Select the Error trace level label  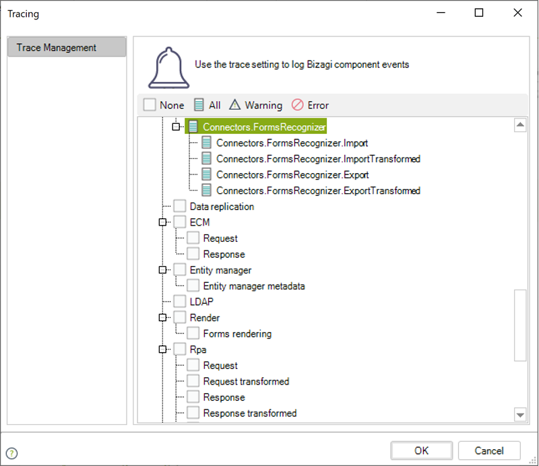click(318, 105)
